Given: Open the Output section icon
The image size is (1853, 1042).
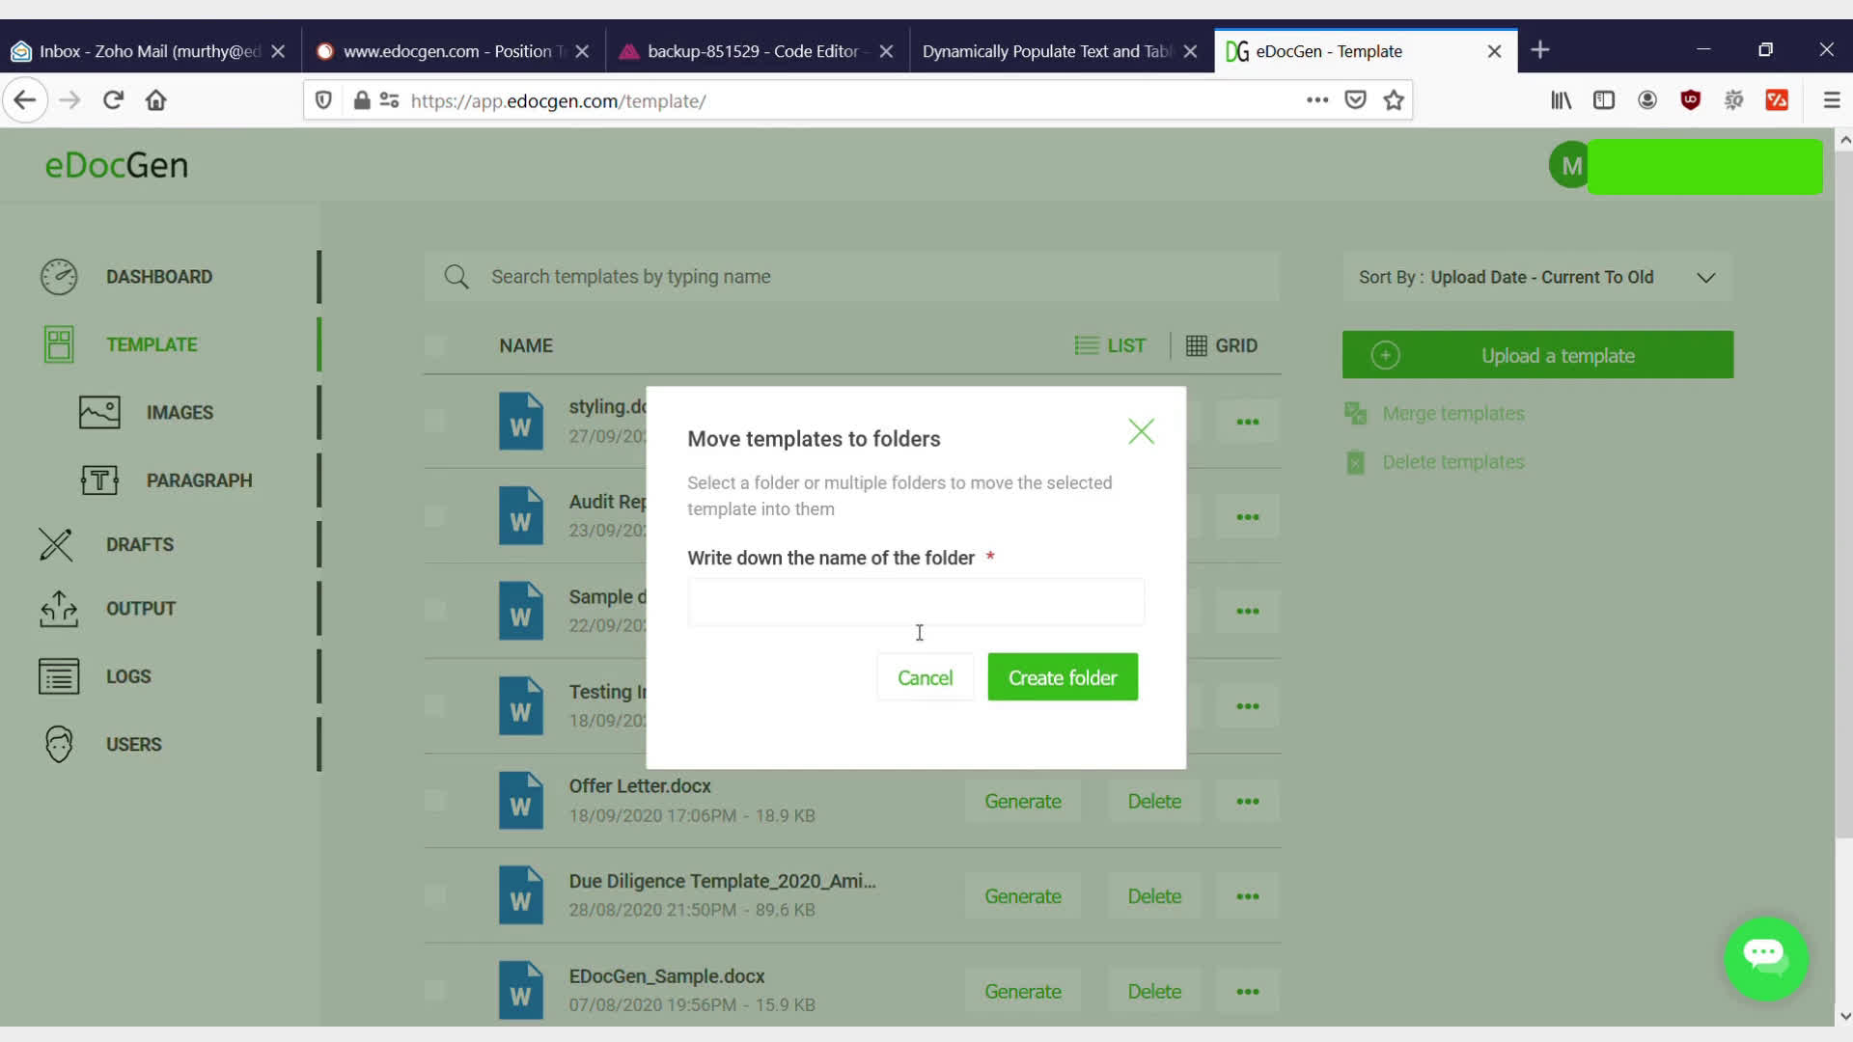Looking at the screenshot, I should (x=59, y=609).
